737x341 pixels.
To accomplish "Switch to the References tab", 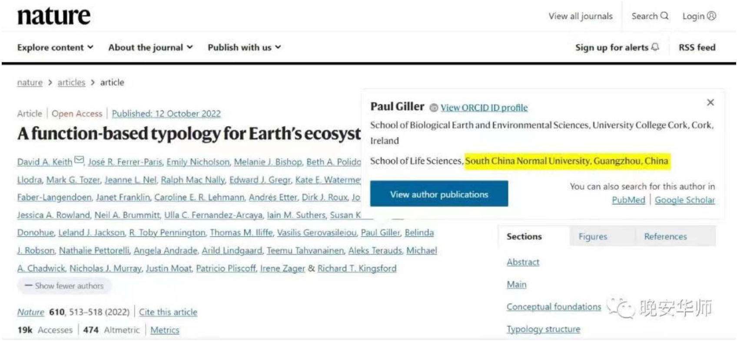I will pyautogui.click(x=665, y=236).
